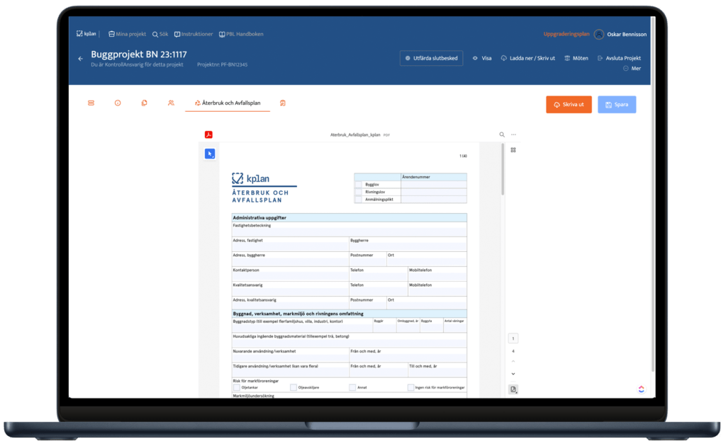Screen dimensions: 726x446
Task: Open the users tab icon
Action: [x=171, y=103]
